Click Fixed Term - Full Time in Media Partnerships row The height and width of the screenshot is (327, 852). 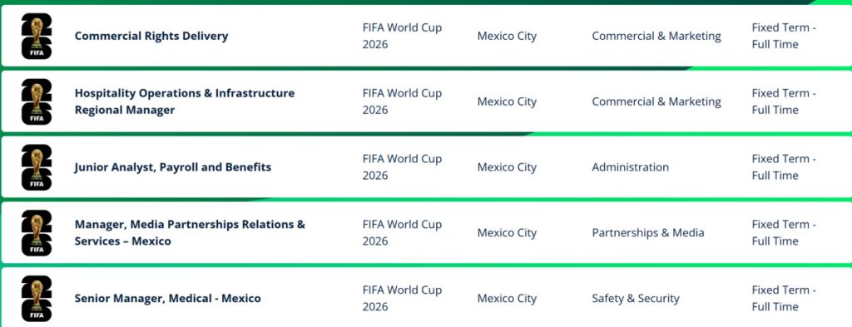[784, 233]
